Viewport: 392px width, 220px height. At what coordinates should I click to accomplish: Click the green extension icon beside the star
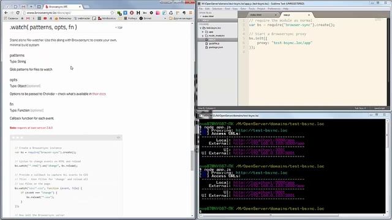coord(119,13)
